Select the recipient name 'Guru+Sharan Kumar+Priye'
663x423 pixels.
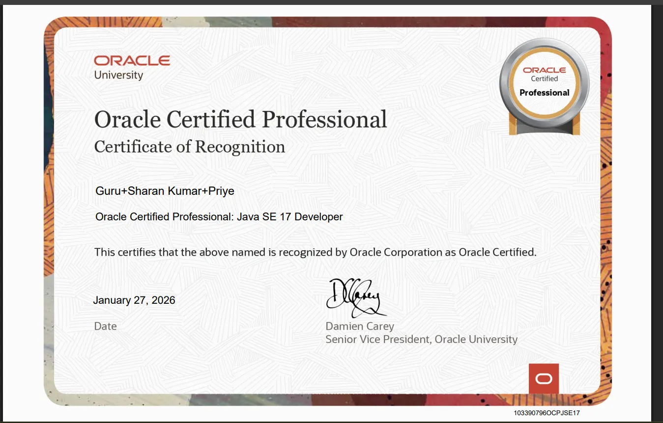click(x=164, y=191)
